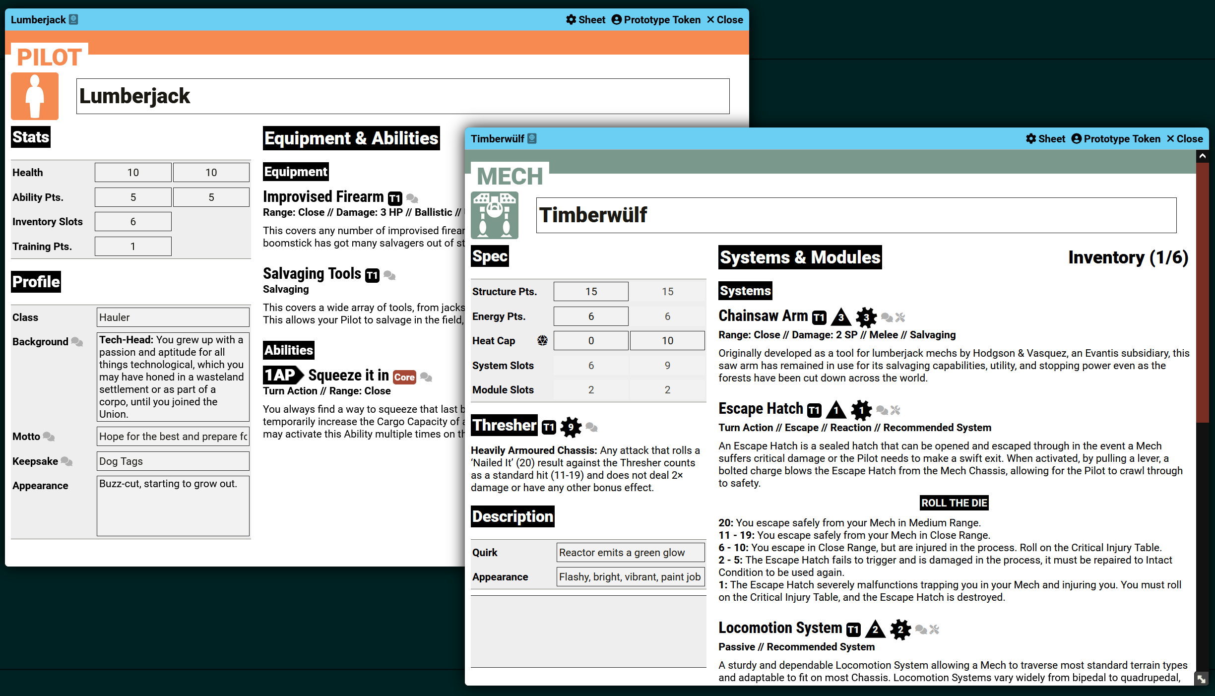Click the Heat Cap roll icon
Screen dimensions: 1215x696
point(542,341)
